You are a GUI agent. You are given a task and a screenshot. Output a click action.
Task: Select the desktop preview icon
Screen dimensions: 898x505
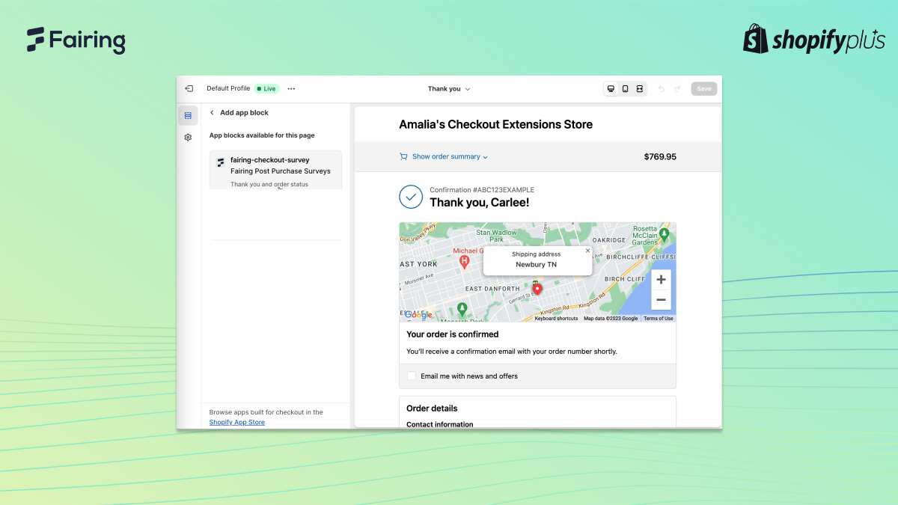click(611, 88)
